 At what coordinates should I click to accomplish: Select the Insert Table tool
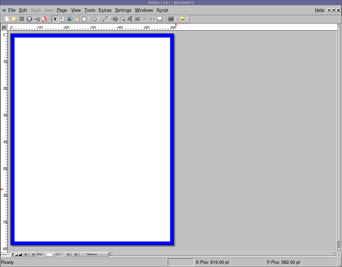(x=77, y=19)
